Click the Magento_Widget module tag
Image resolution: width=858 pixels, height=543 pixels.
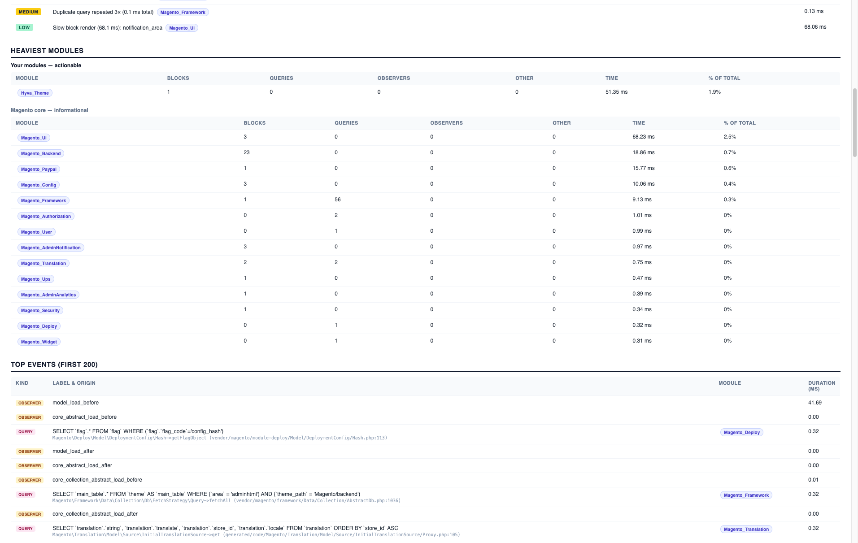39,342
